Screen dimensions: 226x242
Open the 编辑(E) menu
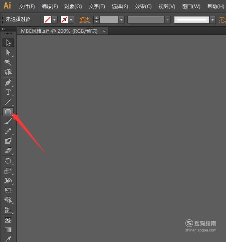[x=50, y=6]
